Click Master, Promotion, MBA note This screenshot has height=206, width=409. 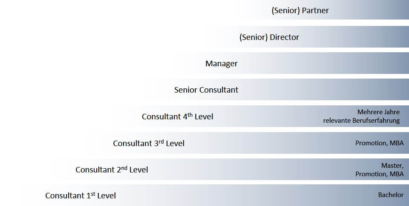coord(379,169)
